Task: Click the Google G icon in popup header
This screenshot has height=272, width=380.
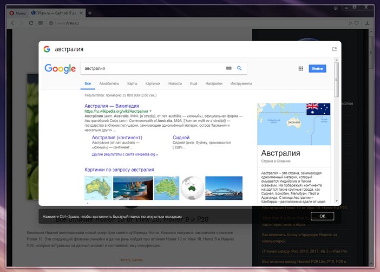Action: (47, 49)
